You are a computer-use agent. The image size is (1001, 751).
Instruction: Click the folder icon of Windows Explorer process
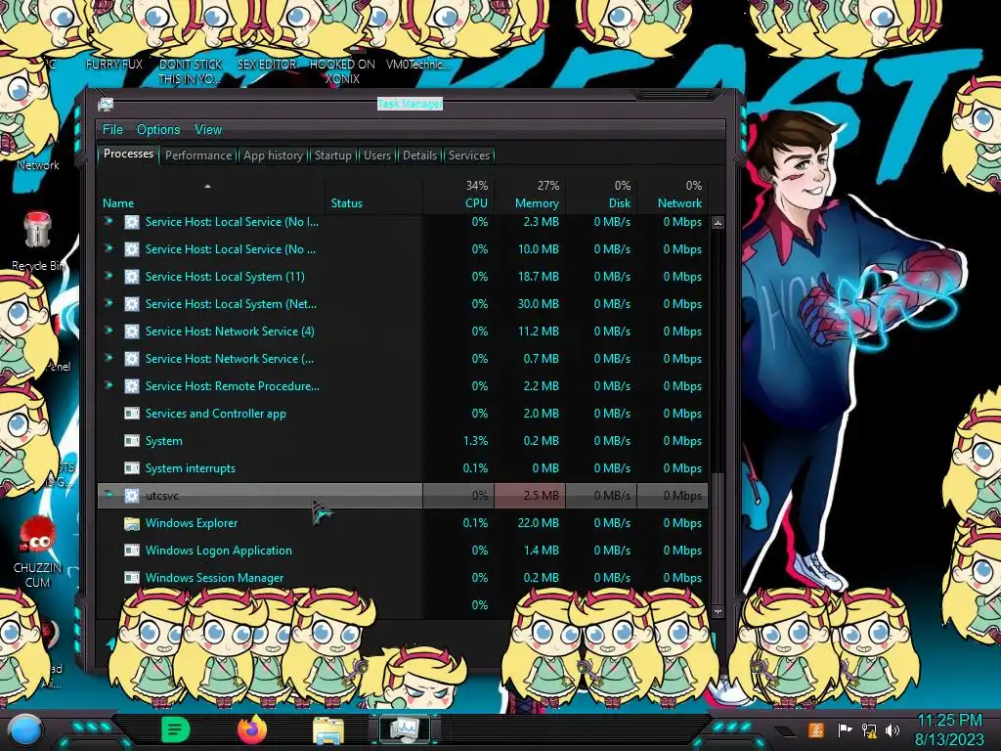pos(132,524)
